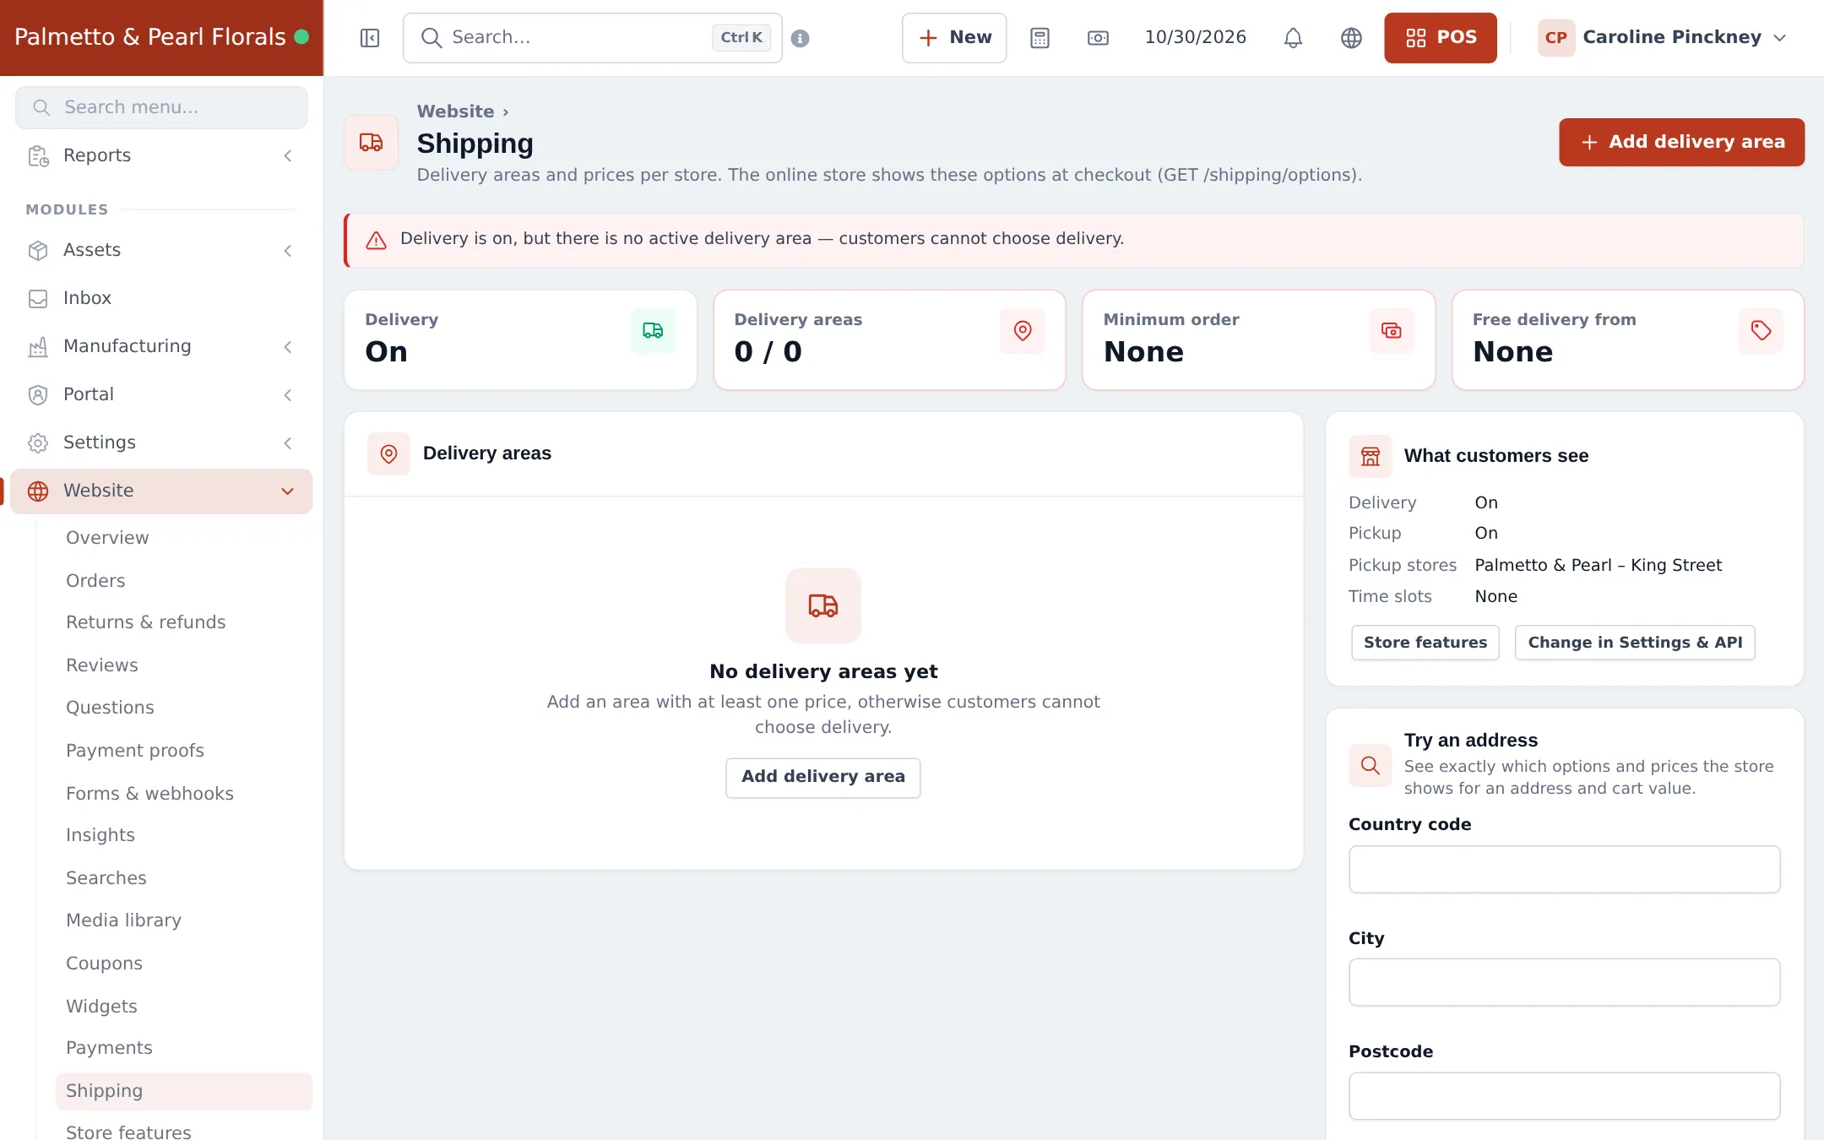Click outlined Add delivery area in empty state
Image resolution: width=1824 pixels, height=1140 pixels.
tap(822, 777)
